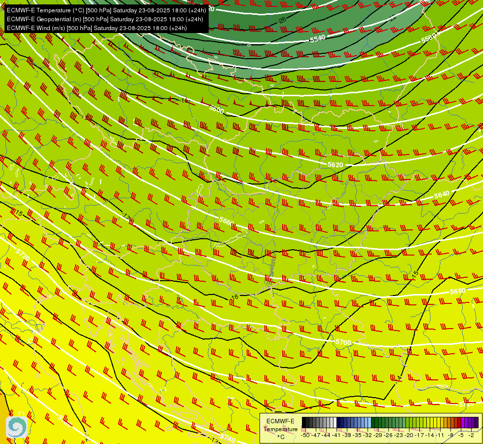Click the -32 tick label in legend
Screen dimensions: 483x444
[368, 435]
